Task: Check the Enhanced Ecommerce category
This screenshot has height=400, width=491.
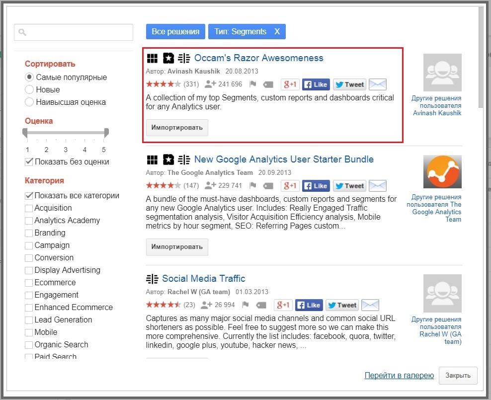Action: tap(29, 308)
